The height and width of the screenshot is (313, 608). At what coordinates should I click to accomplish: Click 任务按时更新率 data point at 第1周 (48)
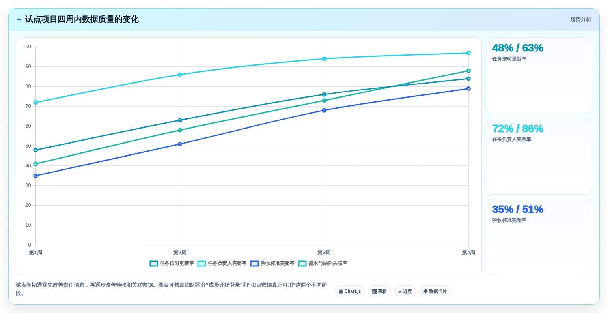(x=36, y=150)
